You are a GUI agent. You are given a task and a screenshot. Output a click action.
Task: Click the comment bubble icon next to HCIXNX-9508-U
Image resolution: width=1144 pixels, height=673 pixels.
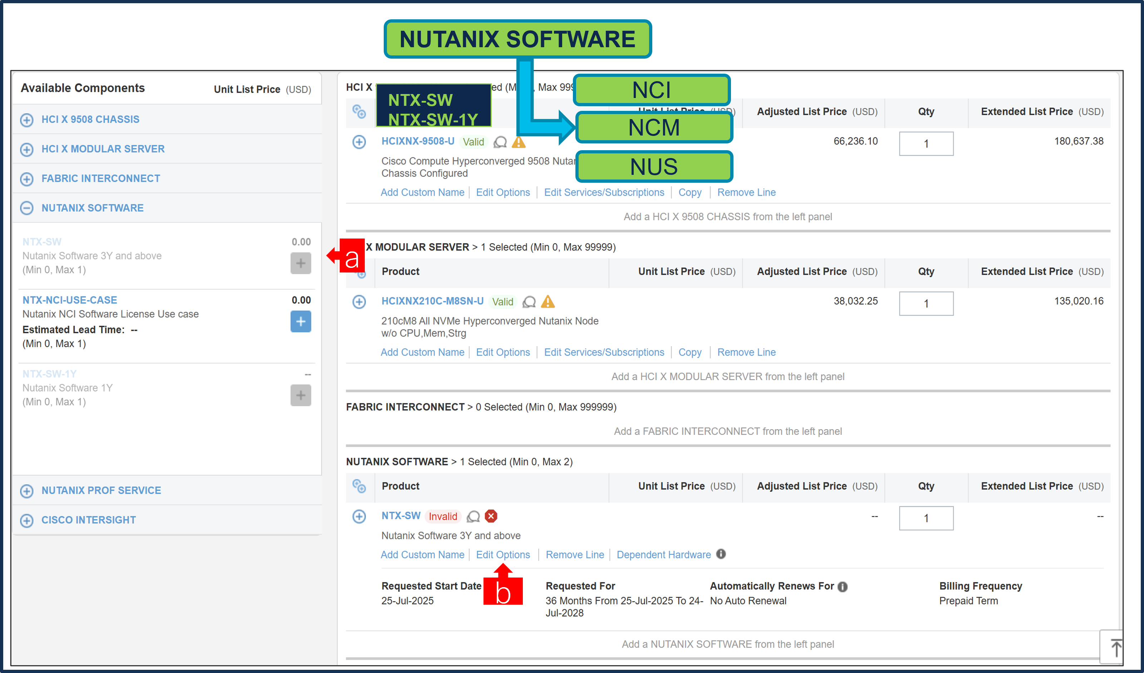point(501,142)
